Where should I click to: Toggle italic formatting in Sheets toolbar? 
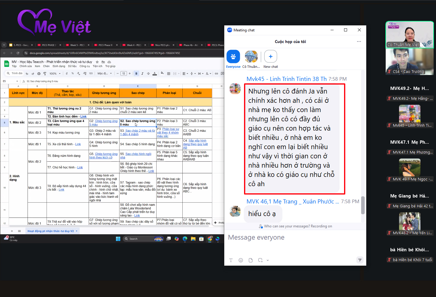[x=142, y=74]
